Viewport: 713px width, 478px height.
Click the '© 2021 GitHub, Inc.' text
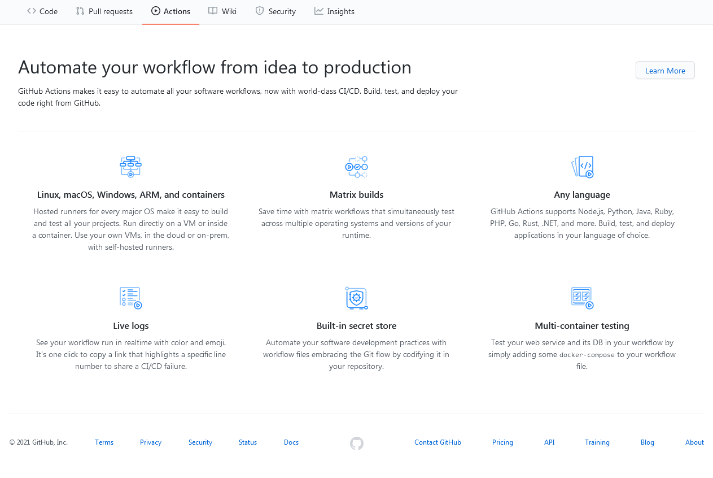click(38, 442)
